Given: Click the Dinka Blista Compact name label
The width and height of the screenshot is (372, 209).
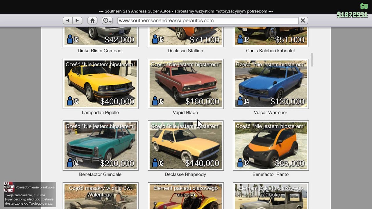Looking at the screenshot, I should [100, 51].
